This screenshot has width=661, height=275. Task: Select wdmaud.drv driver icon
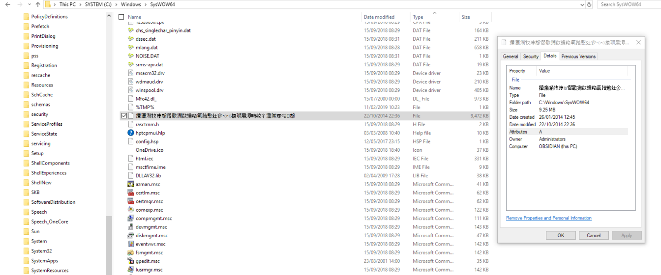(131, 82)
